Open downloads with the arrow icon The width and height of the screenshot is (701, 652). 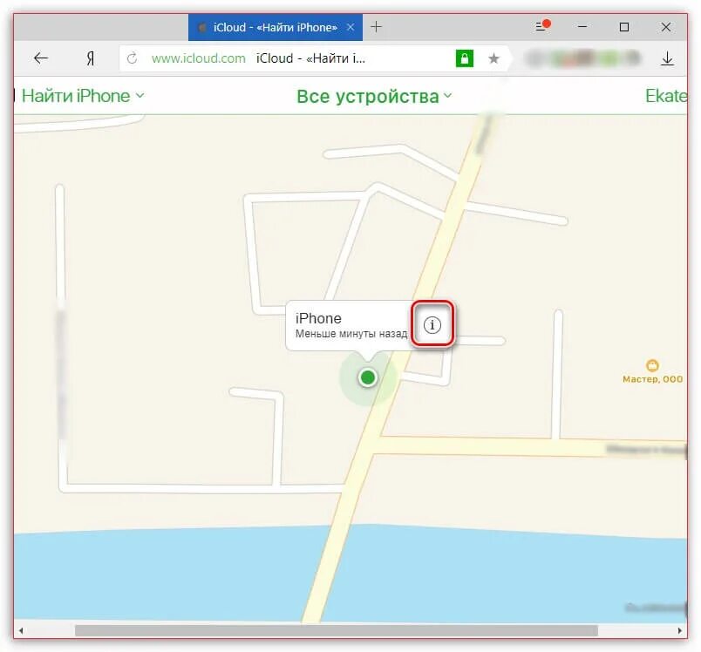(x=667, y=58)
